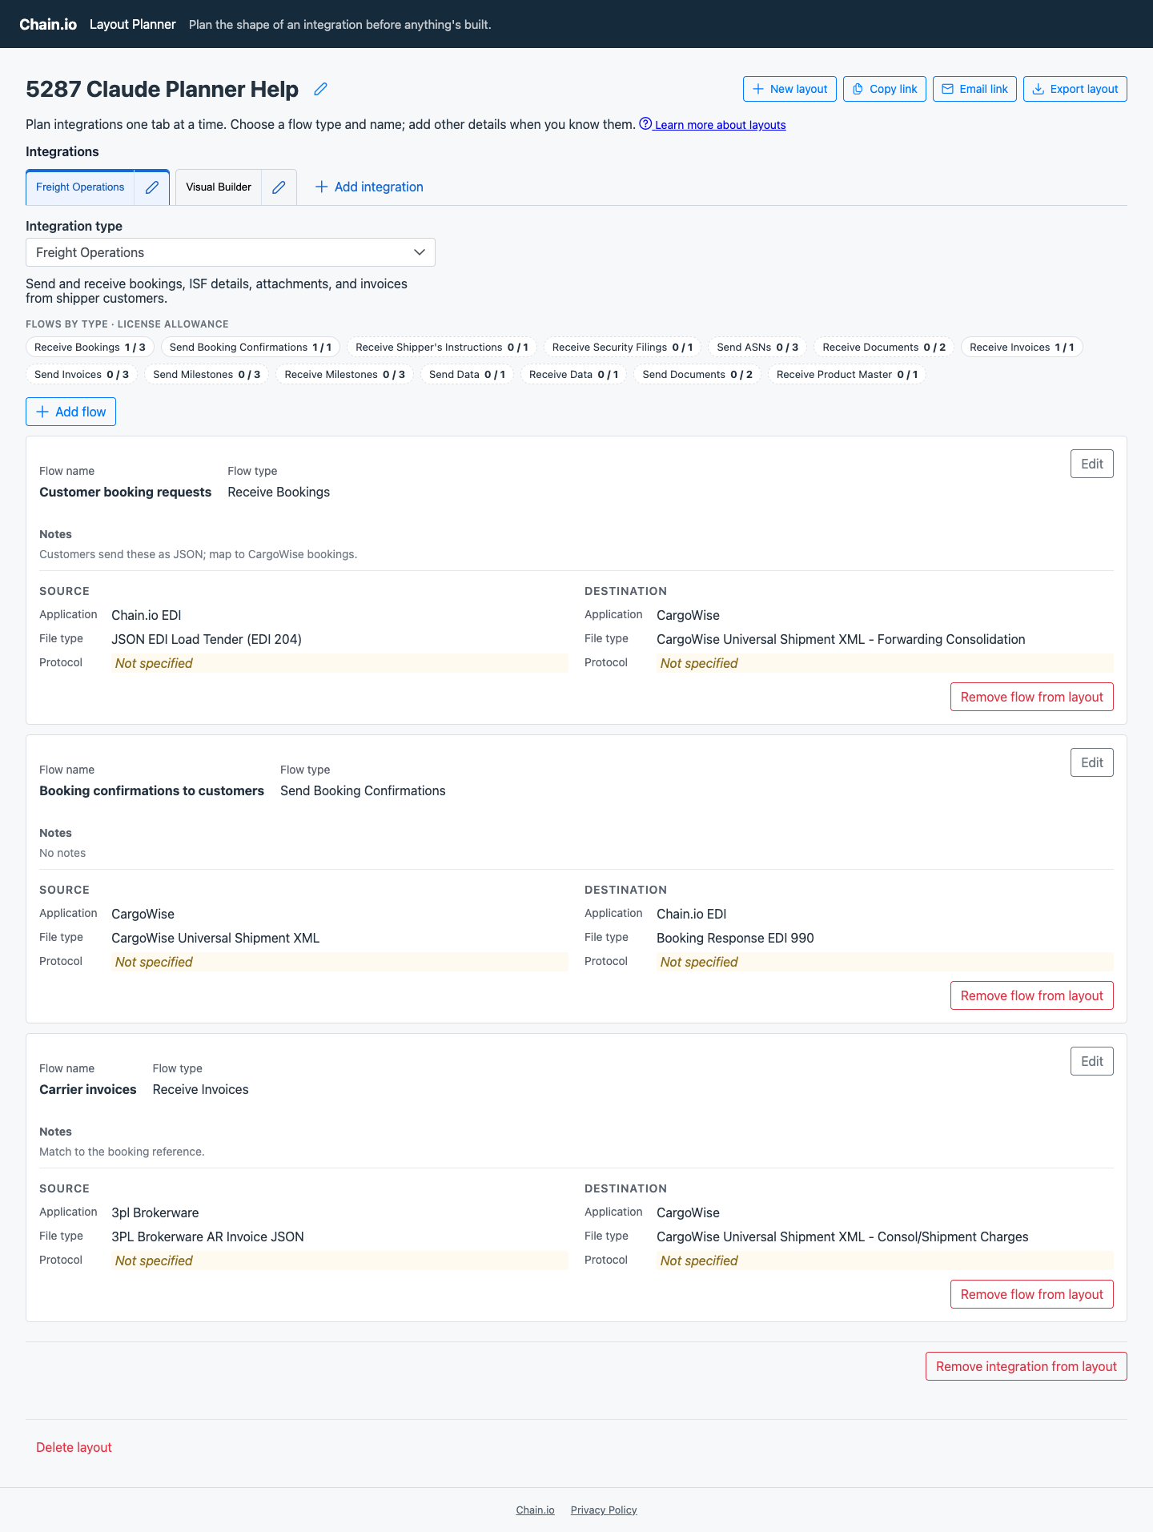Click Receive Security Filings 0 / 1 chip
The height and width of the screenshot is (1532, 1153).
click(x=622, y=347)
